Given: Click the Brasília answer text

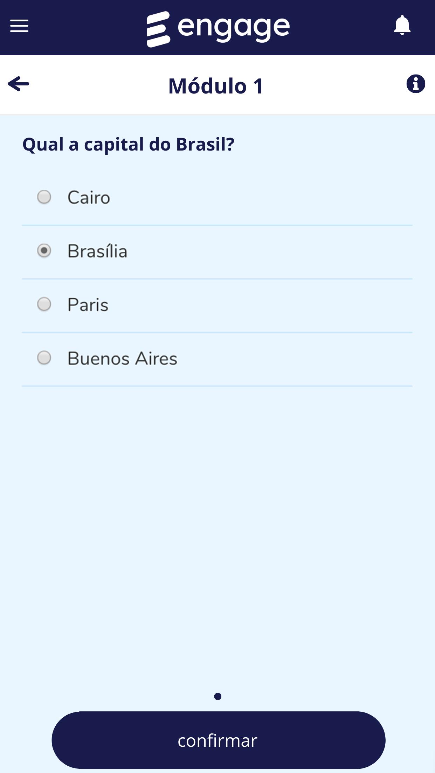Looking at the screenshot, I should click(97, 251).
